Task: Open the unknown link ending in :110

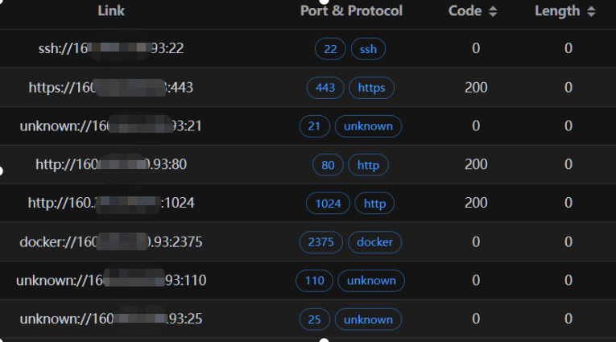Action: [x=111, y=280]
